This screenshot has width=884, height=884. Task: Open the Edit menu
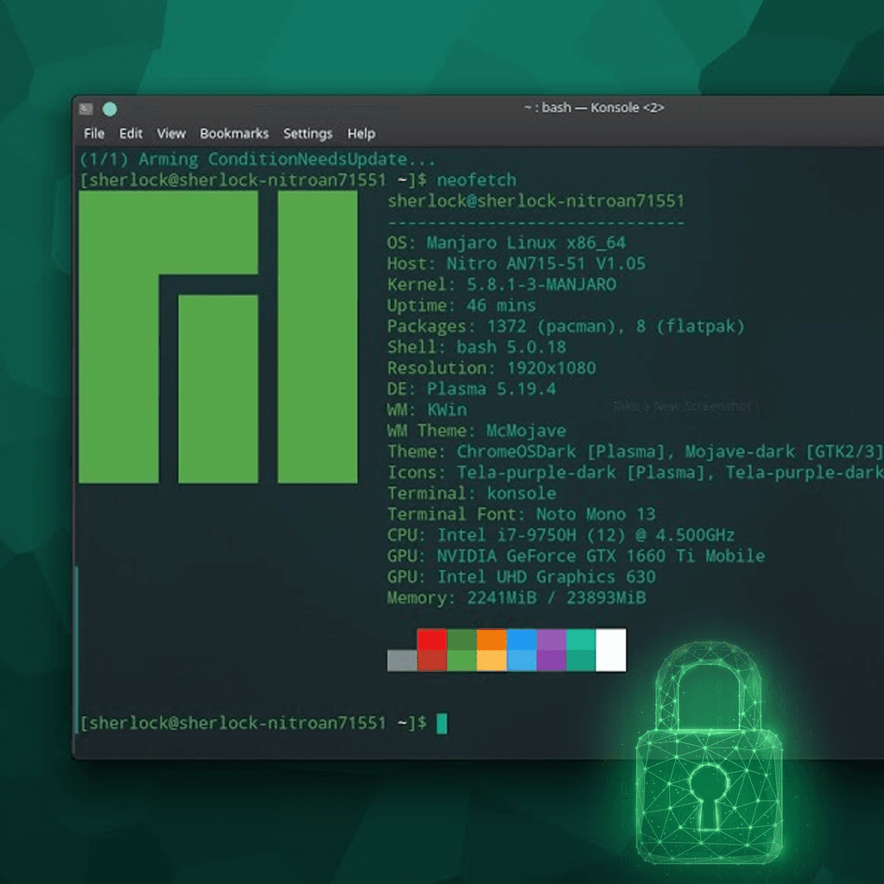tap(130, 134)
